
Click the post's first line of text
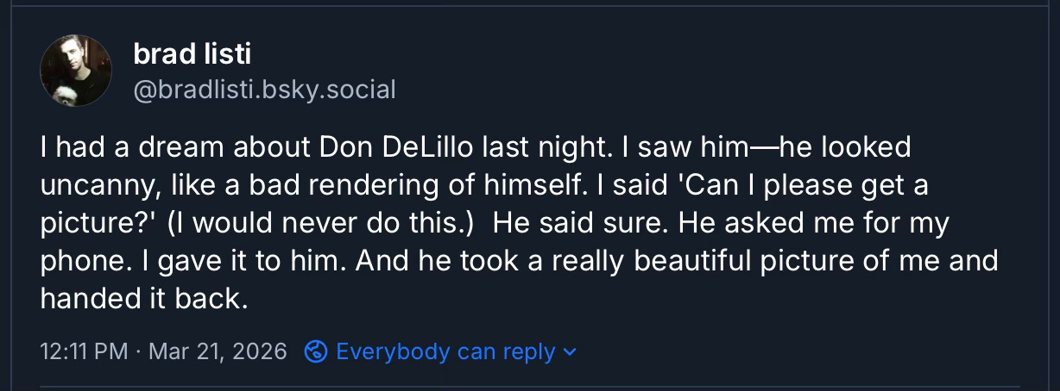pyautogui.click(x=475, y=147)
